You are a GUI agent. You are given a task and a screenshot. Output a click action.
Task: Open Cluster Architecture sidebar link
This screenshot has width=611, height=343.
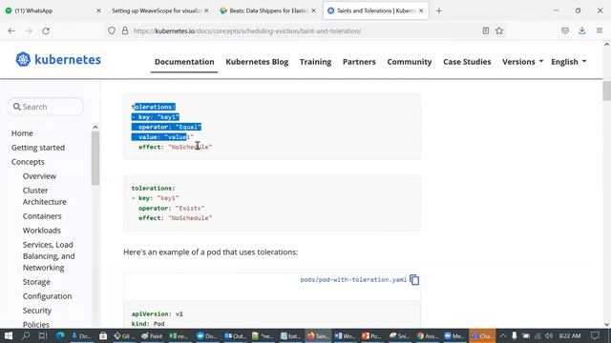[45, 196]
